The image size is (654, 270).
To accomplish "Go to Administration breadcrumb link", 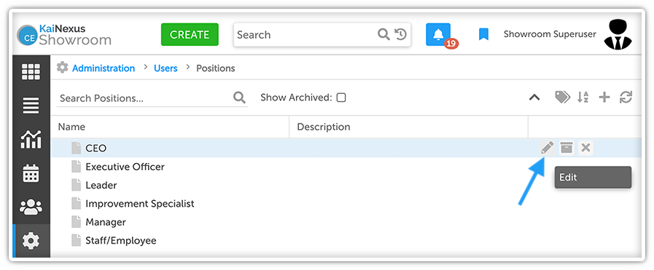I will [x=104, y=68].
